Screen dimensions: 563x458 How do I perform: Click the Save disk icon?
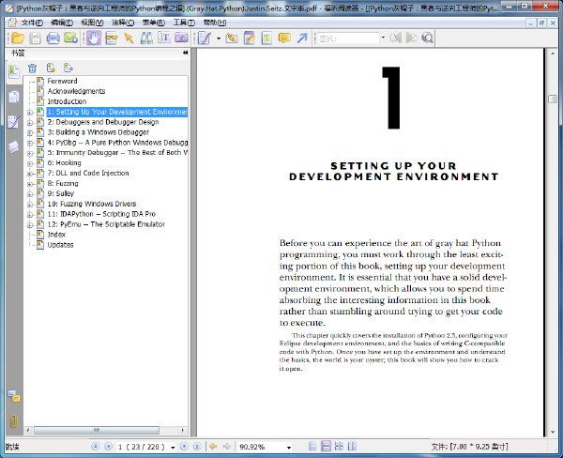36,38
